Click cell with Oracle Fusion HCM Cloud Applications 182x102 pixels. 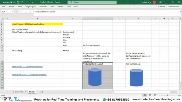[37, 24]
